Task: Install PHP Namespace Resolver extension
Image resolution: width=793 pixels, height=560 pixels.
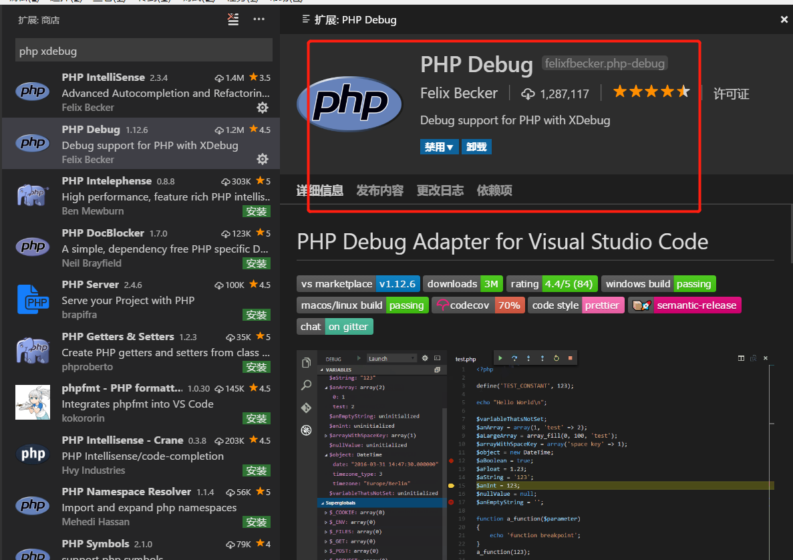Action: [257, 522]
